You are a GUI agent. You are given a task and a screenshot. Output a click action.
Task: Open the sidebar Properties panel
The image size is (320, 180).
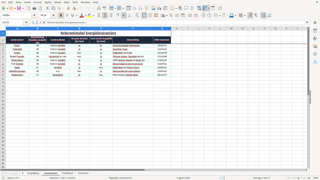click(315, 31)
